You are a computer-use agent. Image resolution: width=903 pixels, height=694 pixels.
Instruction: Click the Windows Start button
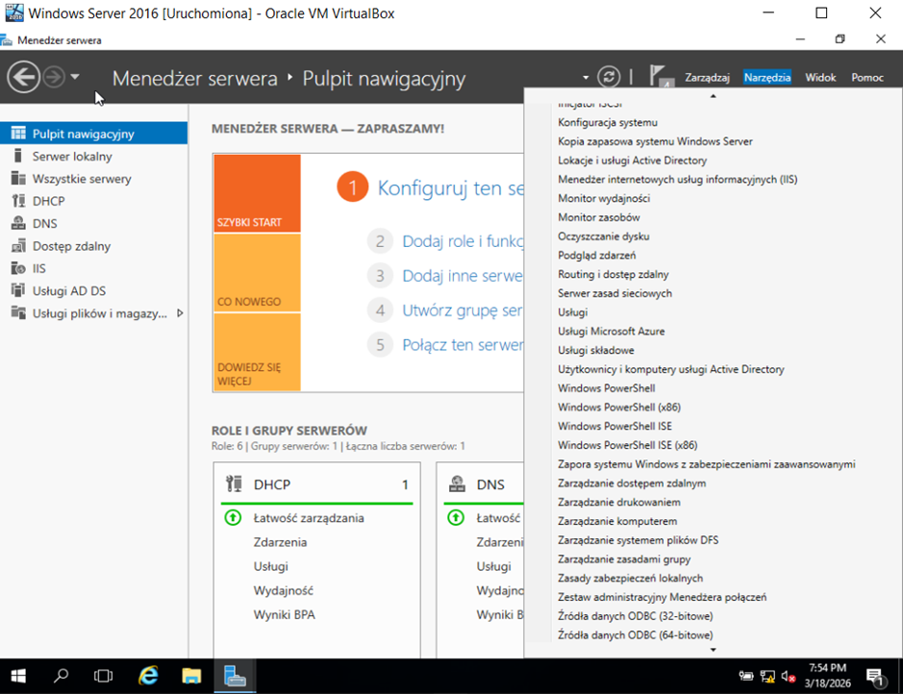pyautogui.click(x=17, y=676)
